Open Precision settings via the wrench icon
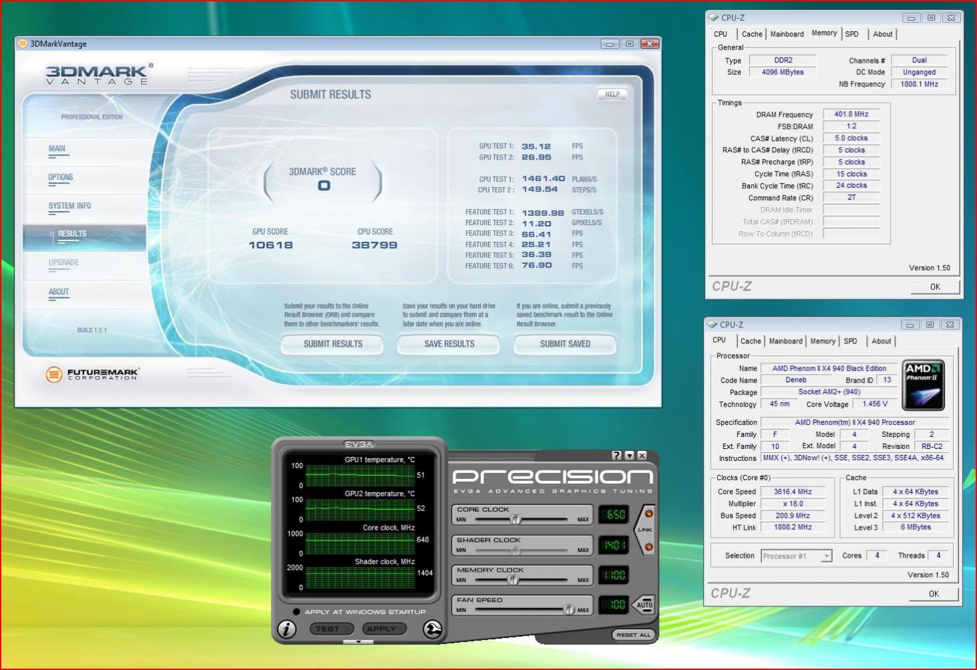This screenshot has height=670, width=977. click(432, 629)
